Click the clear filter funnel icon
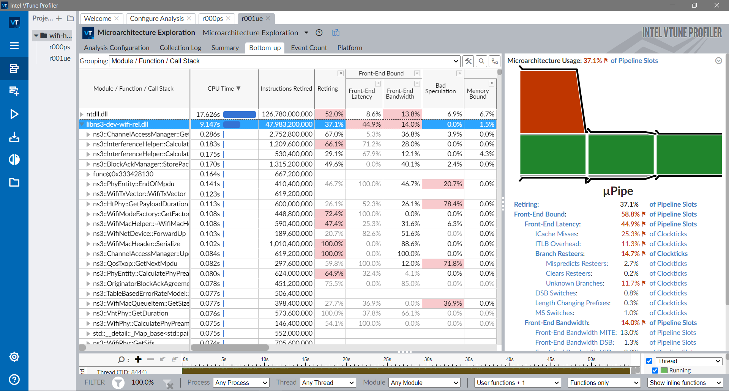The width and height of the screenshot is (729, 391). [168, 383]
